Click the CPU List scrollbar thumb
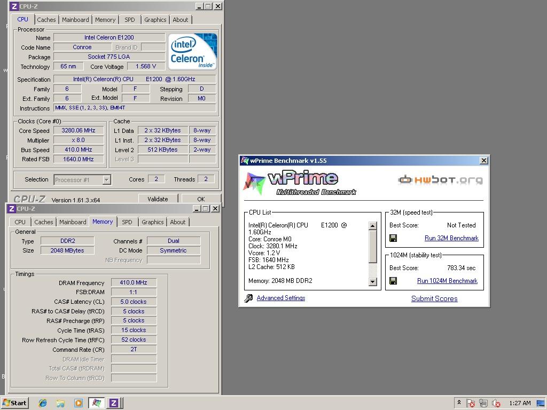This screenshot has width=547, height=410. pos(372,247)
